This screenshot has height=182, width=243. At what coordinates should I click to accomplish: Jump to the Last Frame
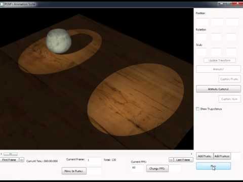[183, 160]
